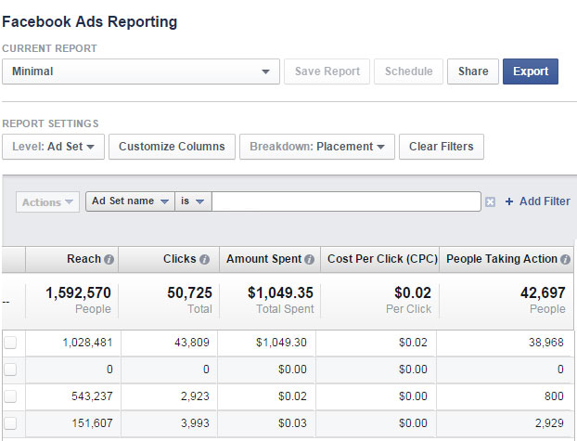577x441 pixels.
Task: Click the people cell 2,929
Action: point(549,423)
